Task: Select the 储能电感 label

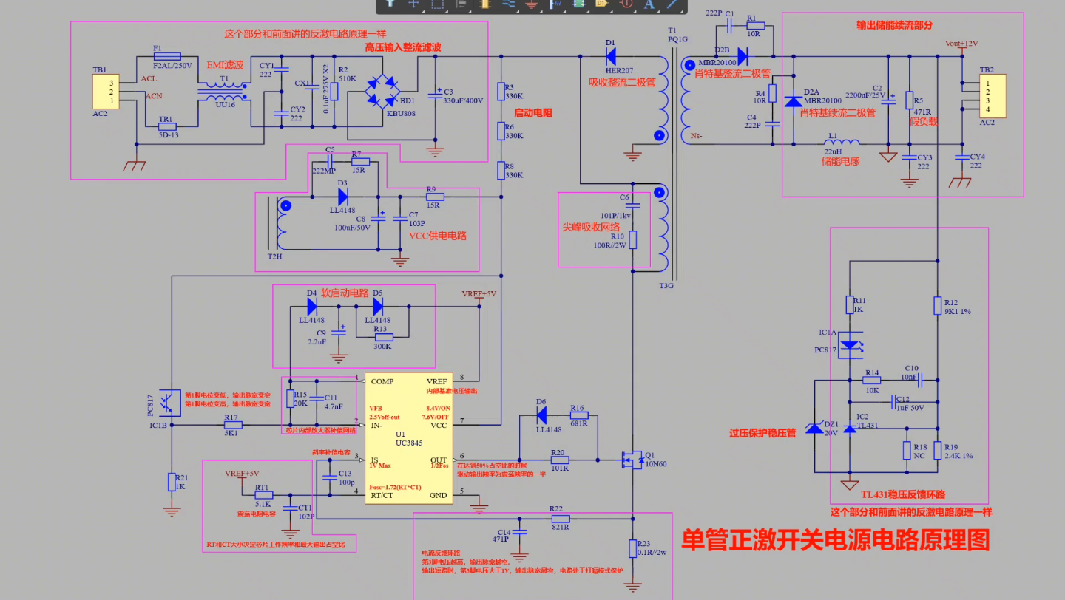Action: click(x=840, y=160)
